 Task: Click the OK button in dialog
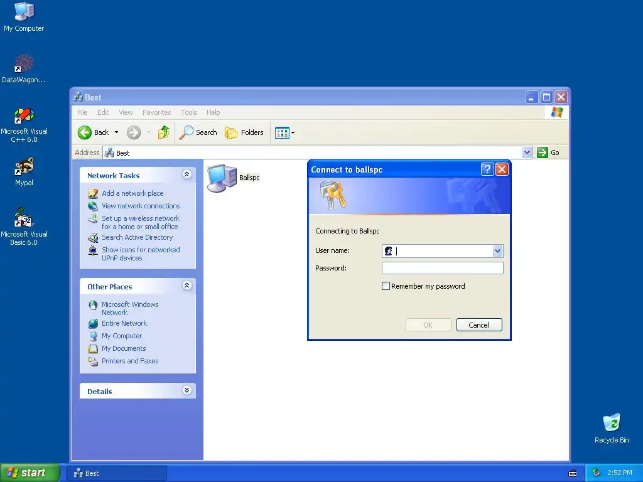(428, 325)
